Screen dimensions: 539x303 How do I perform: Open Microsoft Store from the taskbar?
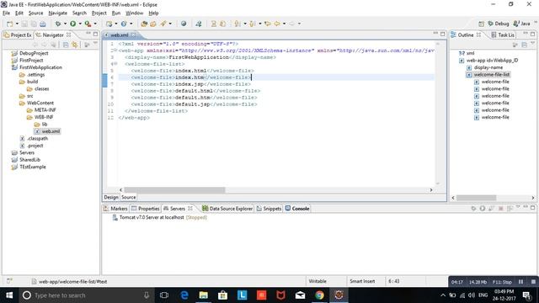(x=222, y=295)
